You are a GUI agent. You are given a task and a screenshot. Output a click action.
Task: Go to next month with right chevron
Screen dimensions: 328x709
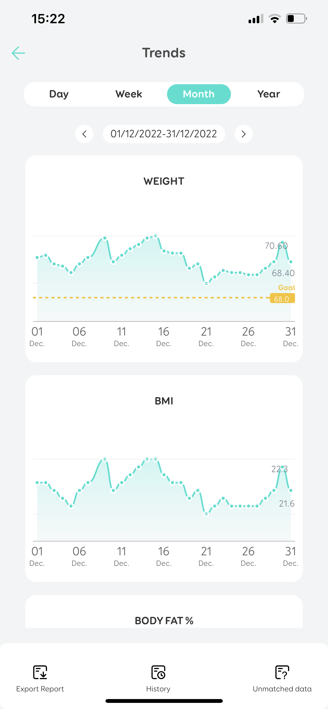click(243, 134)
